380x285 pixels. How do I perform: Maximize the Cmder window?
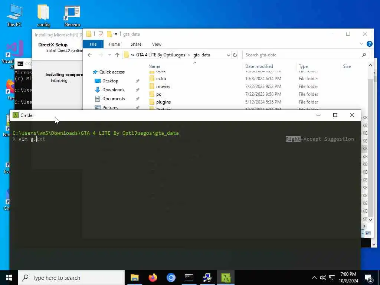coord(335,115)
